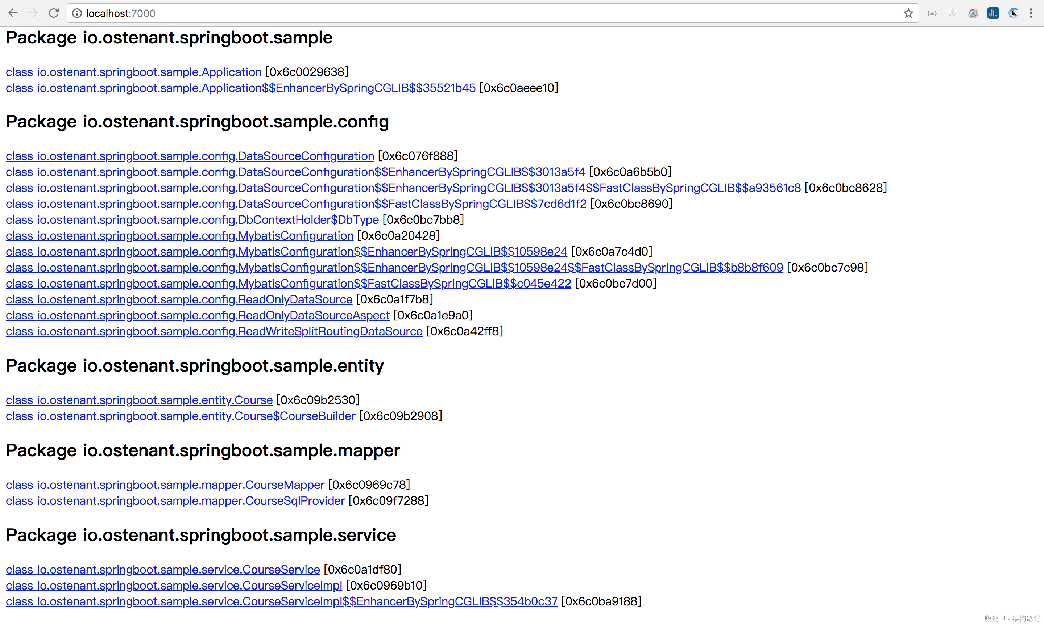Click address text [0x6c0a1e9a0]

tap(433, 315)
